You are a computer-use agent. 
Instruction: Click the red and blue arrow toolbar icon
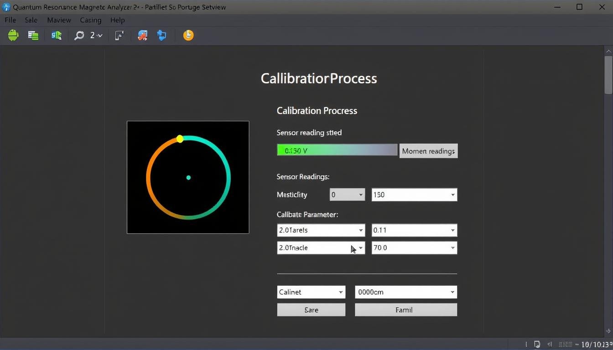pos(143,36)
